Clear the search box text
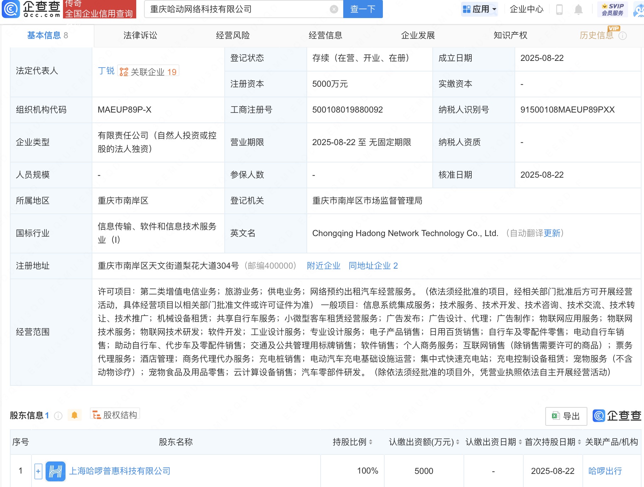Screen dimensions: 644x487 point(334,9)
